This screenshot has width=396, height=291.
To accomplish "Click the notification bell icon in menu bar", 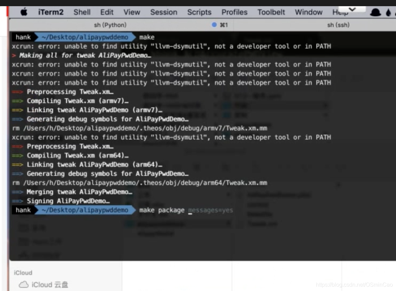I will tap(375, 12).
